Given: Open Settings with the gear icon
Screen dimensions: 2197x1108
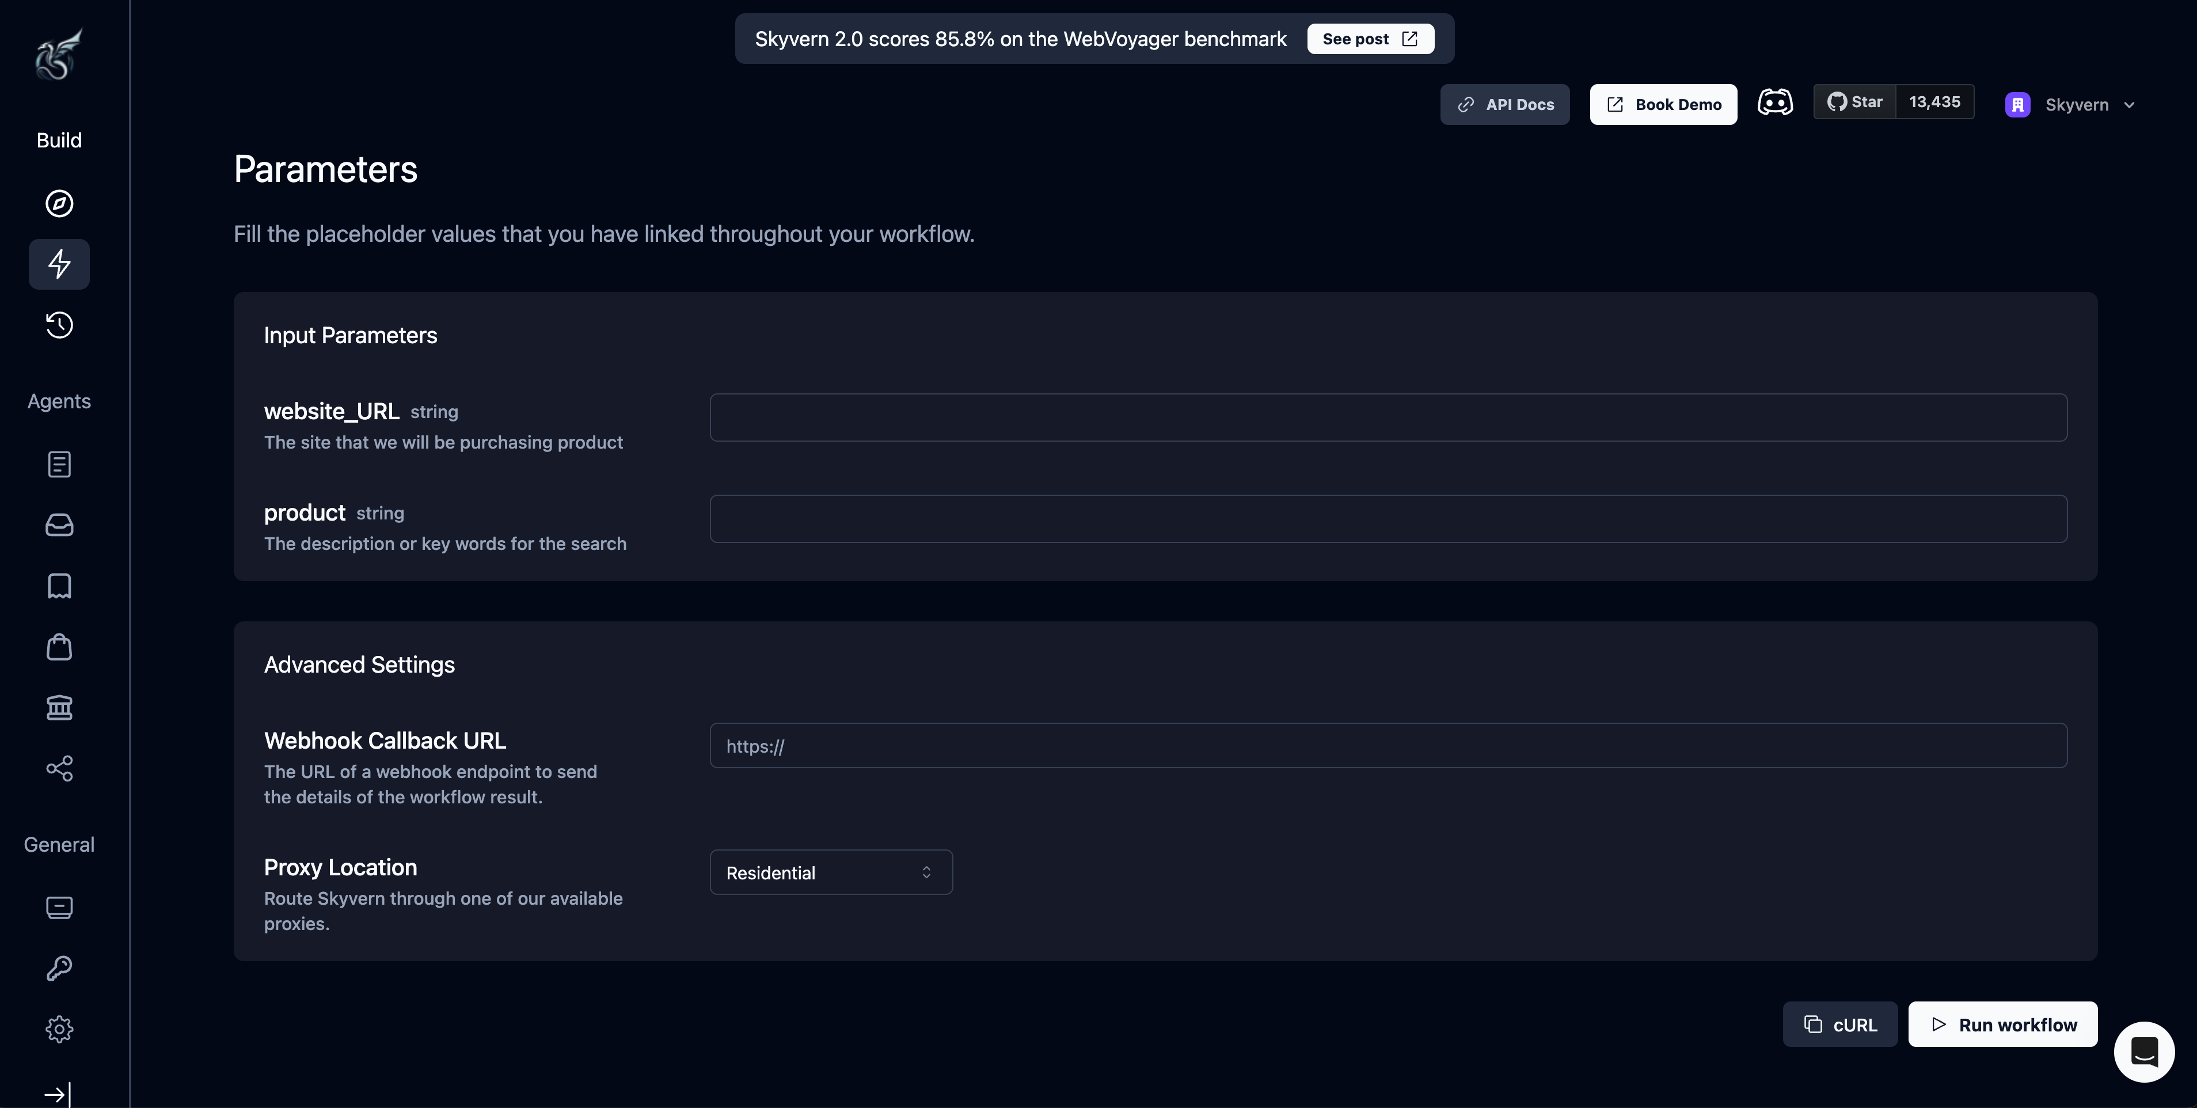Looking at the screenshot, I should tap(59, 1029).
